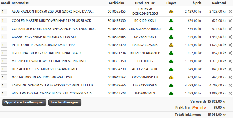The width and height of the screenshot is (233, 119).
Task: Click the Radtotal column header
Action: [219, 3]
